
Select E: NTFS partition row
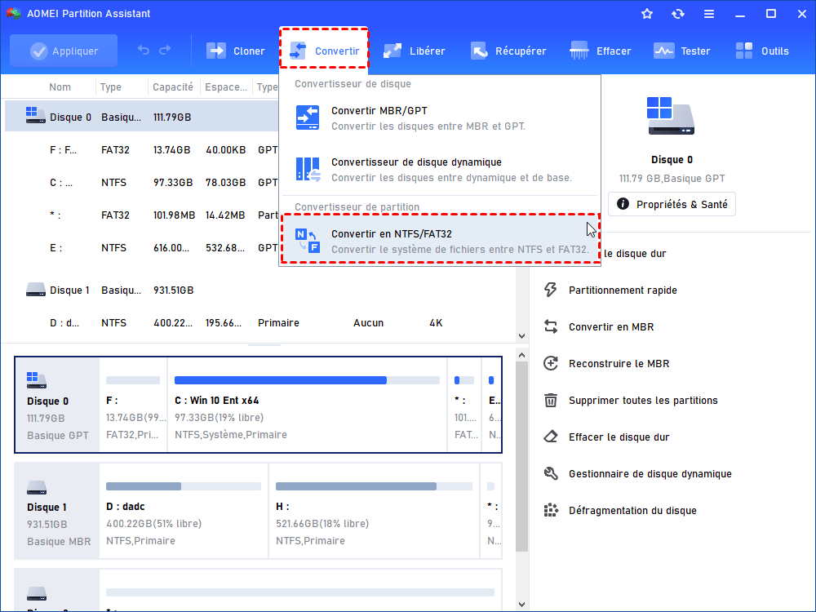[x=141, y=248]
